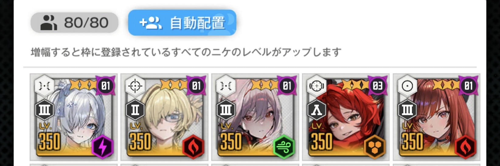500x166 pixels.
Task: Tap fire element icon on blonde card
Action: (x=193, y=147)
